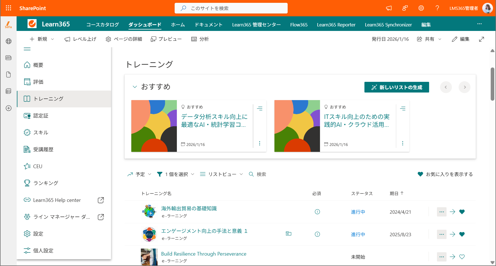The width and height of the screenshot is (496, 266).
Task: Open ページの詳細 in command bar
Action: 124,39
